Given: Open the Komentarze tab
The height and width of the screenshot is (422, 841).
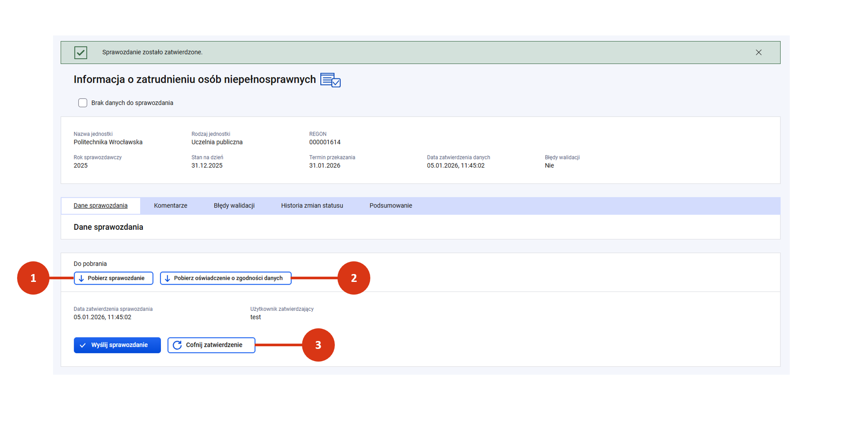Looking at the screenshot, I should tap(170, 206).
